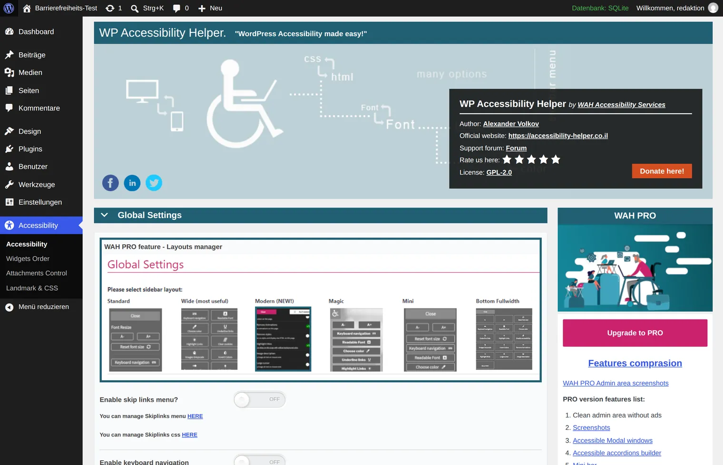
Task: Open user avatar for redaktion
Action: 713,8
